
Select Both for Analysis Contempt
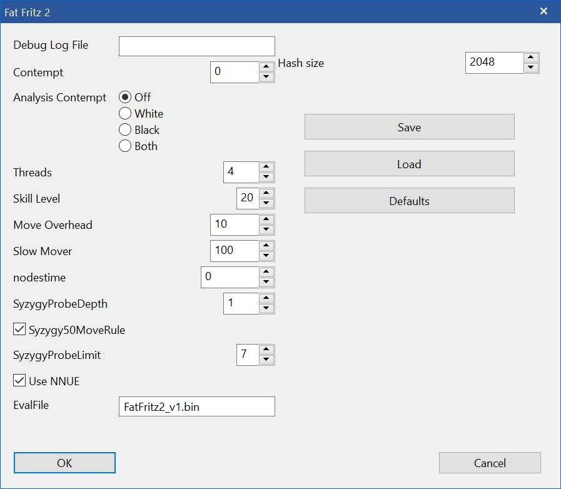(x=125, y=146)
